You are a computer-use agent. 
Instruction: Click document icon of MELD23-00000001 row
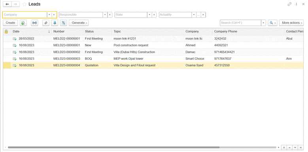tap(15, 46)
